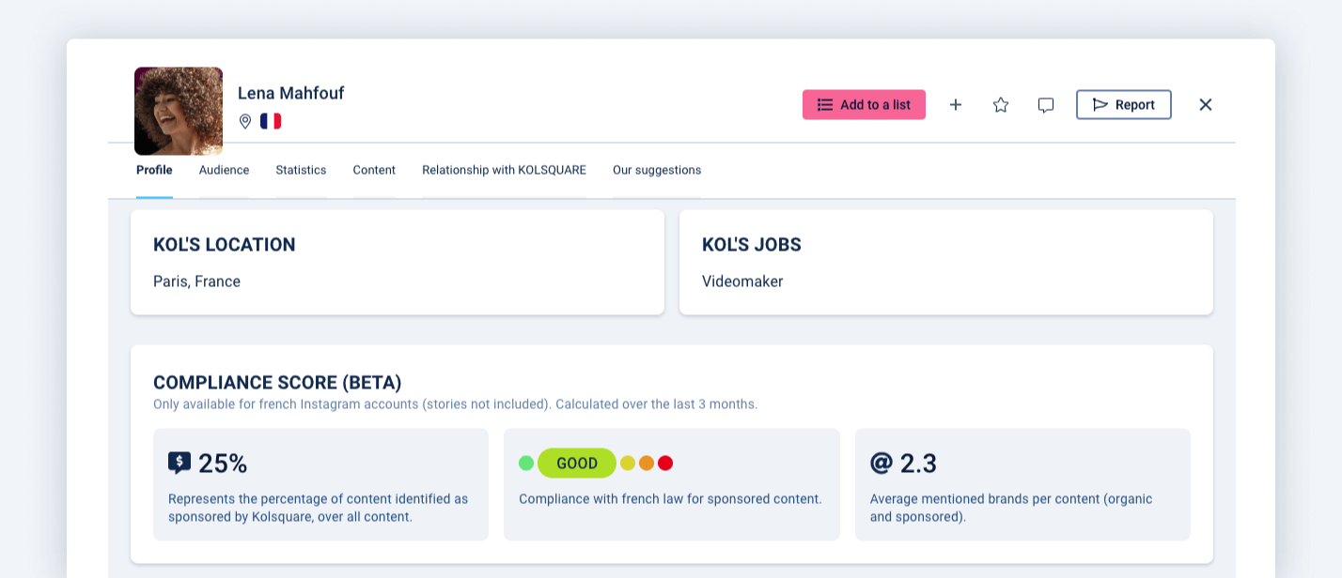
Task: Select the Content tab
Action: (374, 170)
